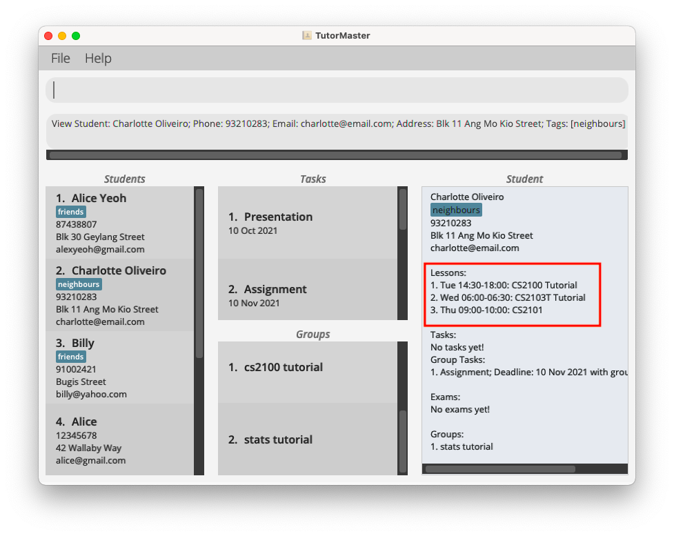Open the File menu
The image size is (674, 536).
point(61,59)
